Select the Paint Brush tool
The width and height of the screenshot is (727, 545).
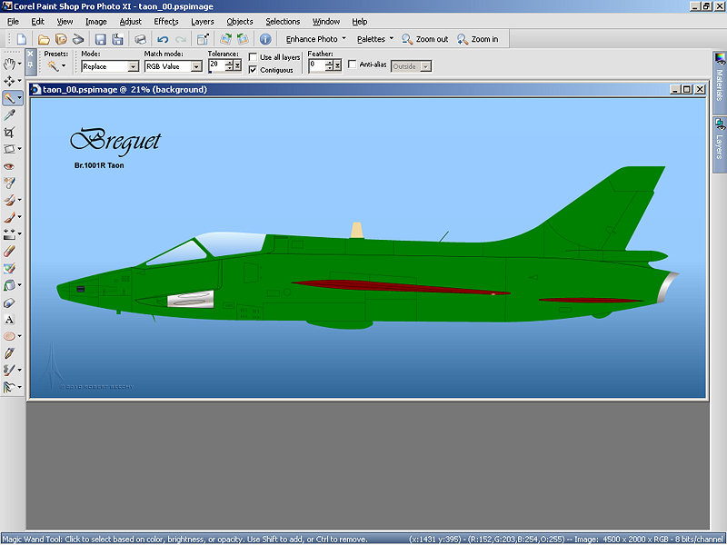9,217
